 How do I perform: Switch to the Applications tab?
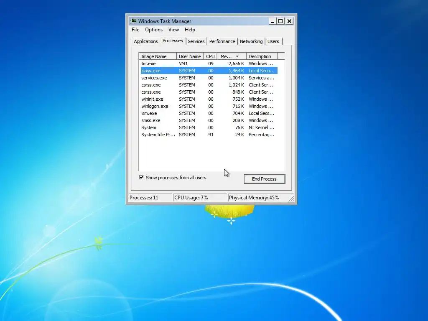[146, 41]
